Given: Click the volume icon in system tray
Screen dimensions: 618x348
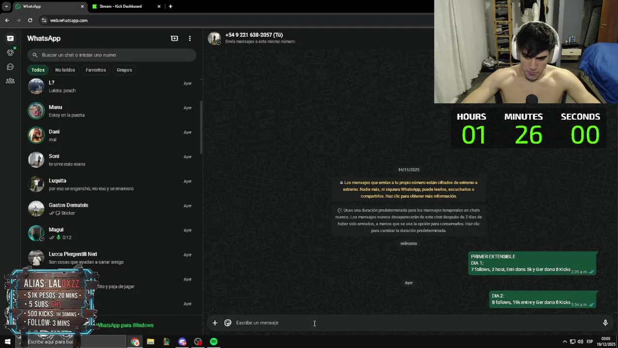Looking at the screenshot, I should point(580,342).
